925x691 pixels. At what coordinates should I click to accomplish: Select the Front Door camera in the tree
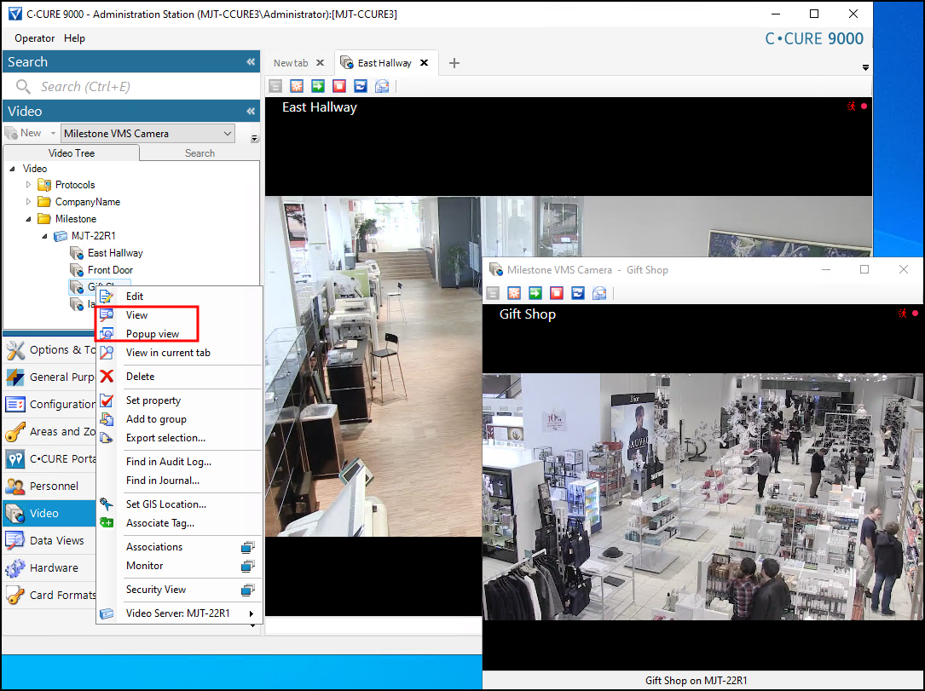point(110,270)
